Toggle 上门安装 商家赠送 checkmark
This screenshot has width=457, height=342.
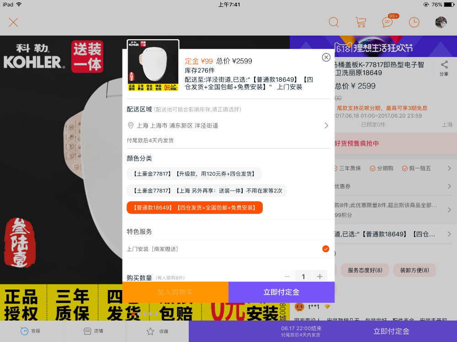(x=325, y=249)
